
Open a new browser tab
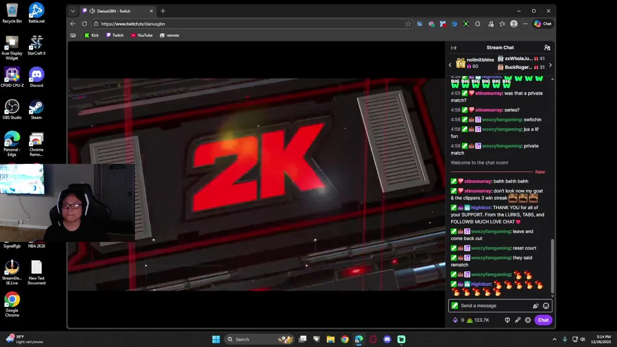[x=163, y=11]
